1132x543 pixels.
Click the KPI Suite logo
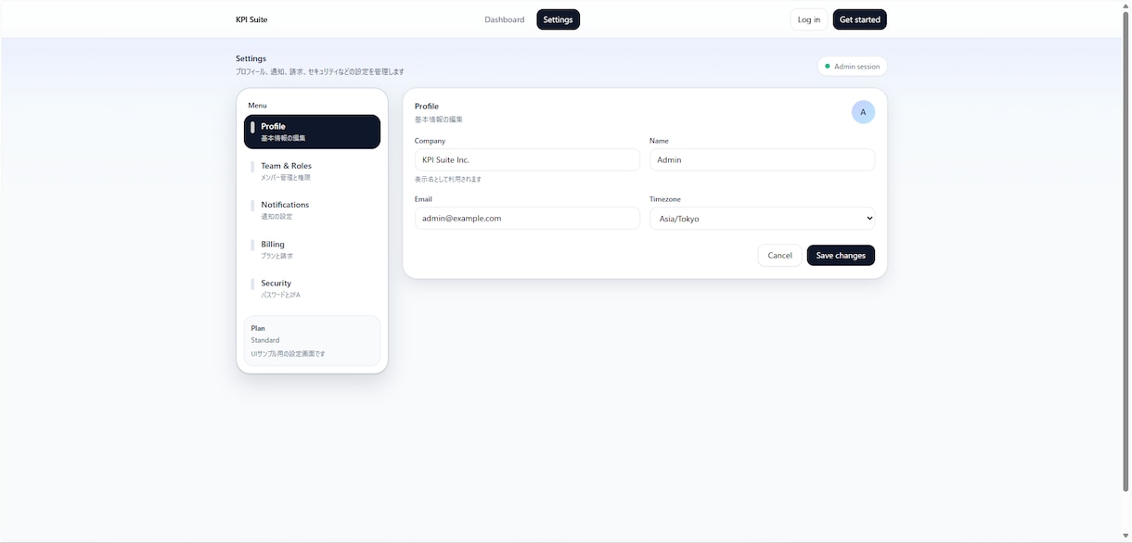[251, 19]
